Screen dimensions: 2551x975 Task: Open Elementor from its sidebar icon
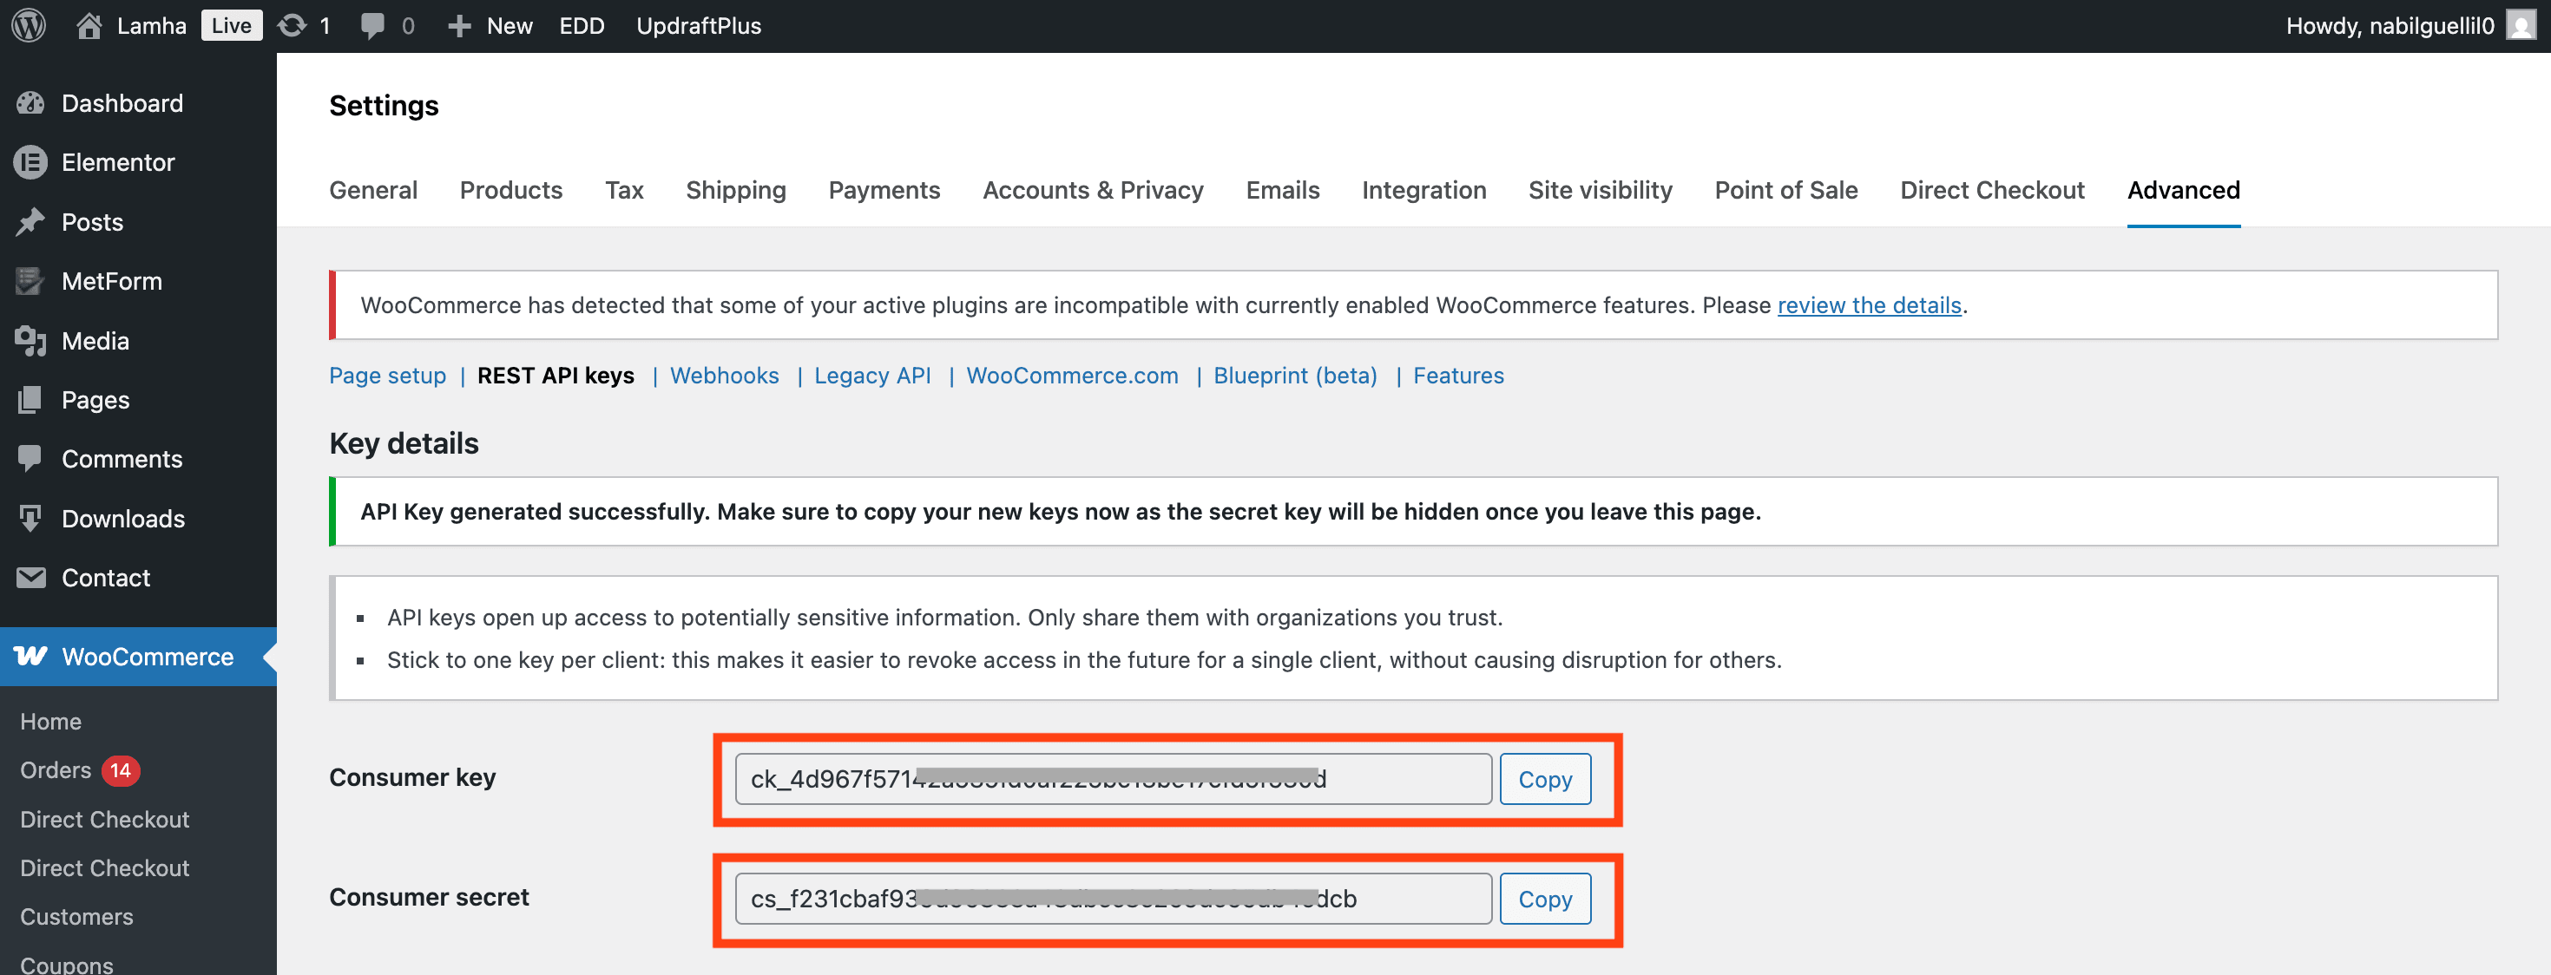click(30, 162)
